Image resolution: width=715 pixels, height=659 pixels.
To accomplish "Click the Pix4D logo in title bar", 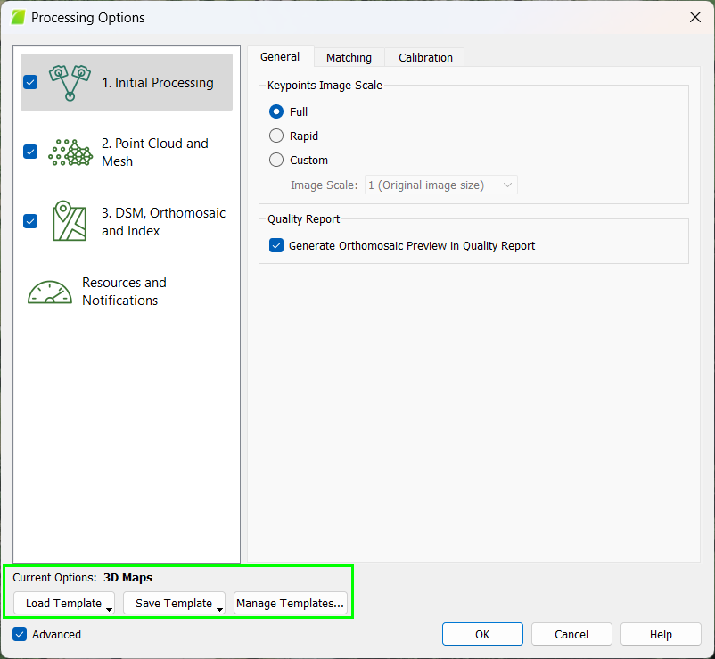I will (x=18, y=17).
